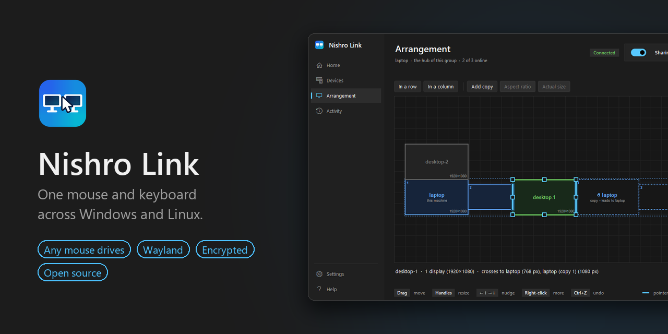The image size is (668, 334).
Task: Select the desktop-2 monitor tile
Action: [x=437, y=162]
